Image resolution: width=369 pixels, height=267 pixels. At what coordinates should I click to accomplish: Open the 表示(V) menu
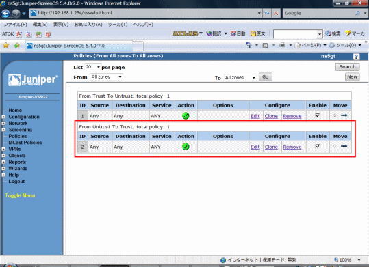(61, 25)
